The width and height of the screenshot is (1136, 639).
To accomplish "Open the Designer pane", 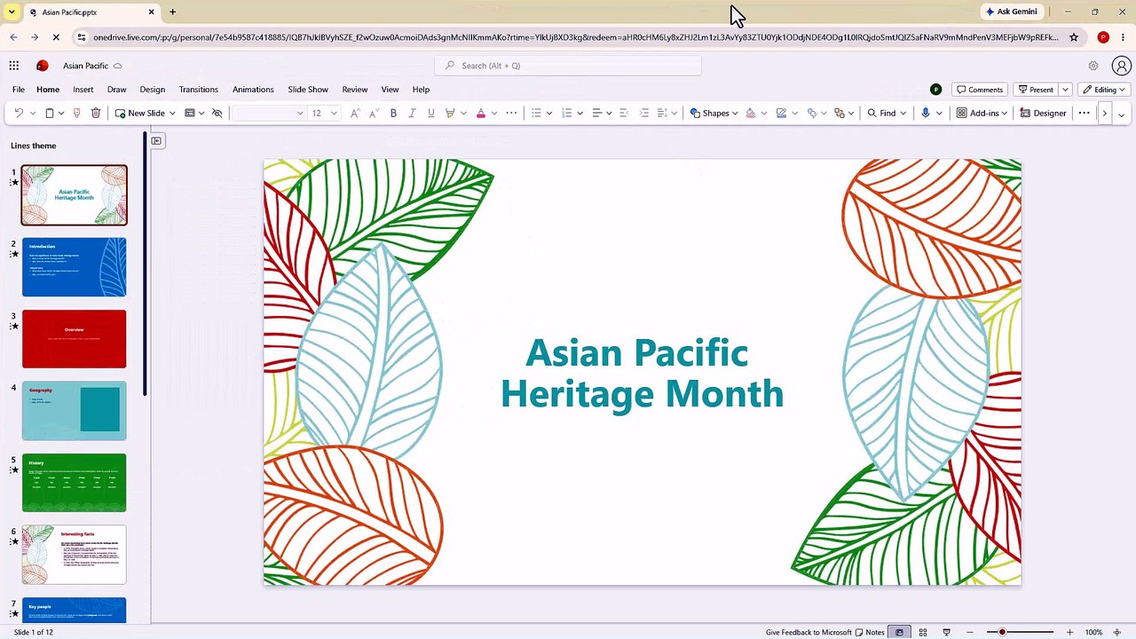I will pyautogui.click(x=1044, y=114).
